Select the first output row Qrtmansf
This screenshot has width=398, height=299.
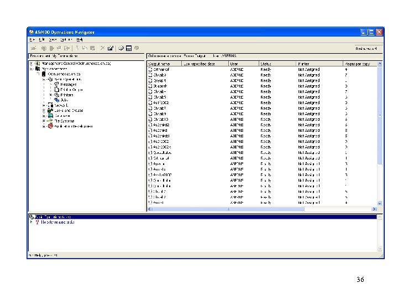point(160,69)
